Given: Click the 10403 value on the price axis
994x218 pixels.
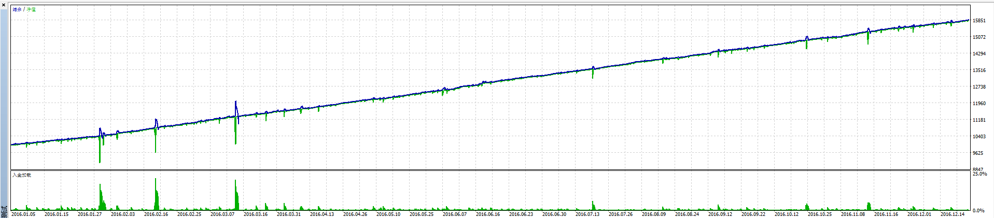Looking at the screenshot, I should (x=979, y=137).
